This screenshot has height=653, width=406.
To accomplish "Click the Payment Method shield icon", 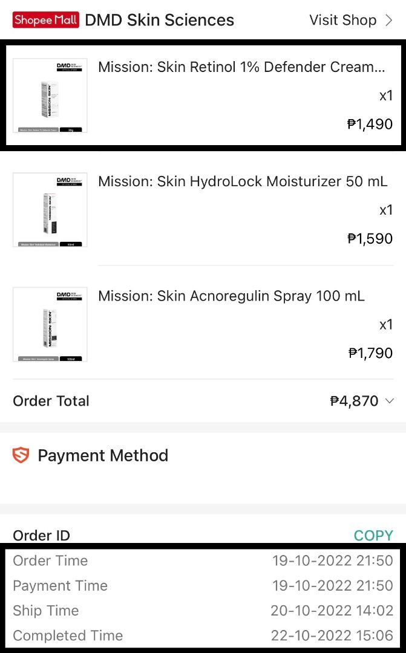I will (x=21, y=455).
